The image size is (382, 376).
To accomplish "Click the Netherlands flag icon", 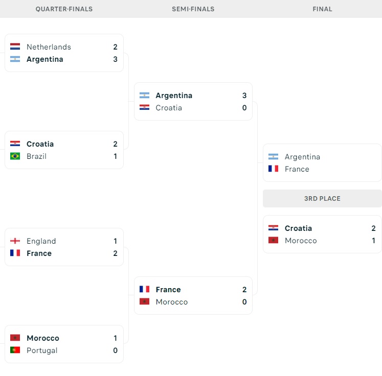I will point(15,47).
